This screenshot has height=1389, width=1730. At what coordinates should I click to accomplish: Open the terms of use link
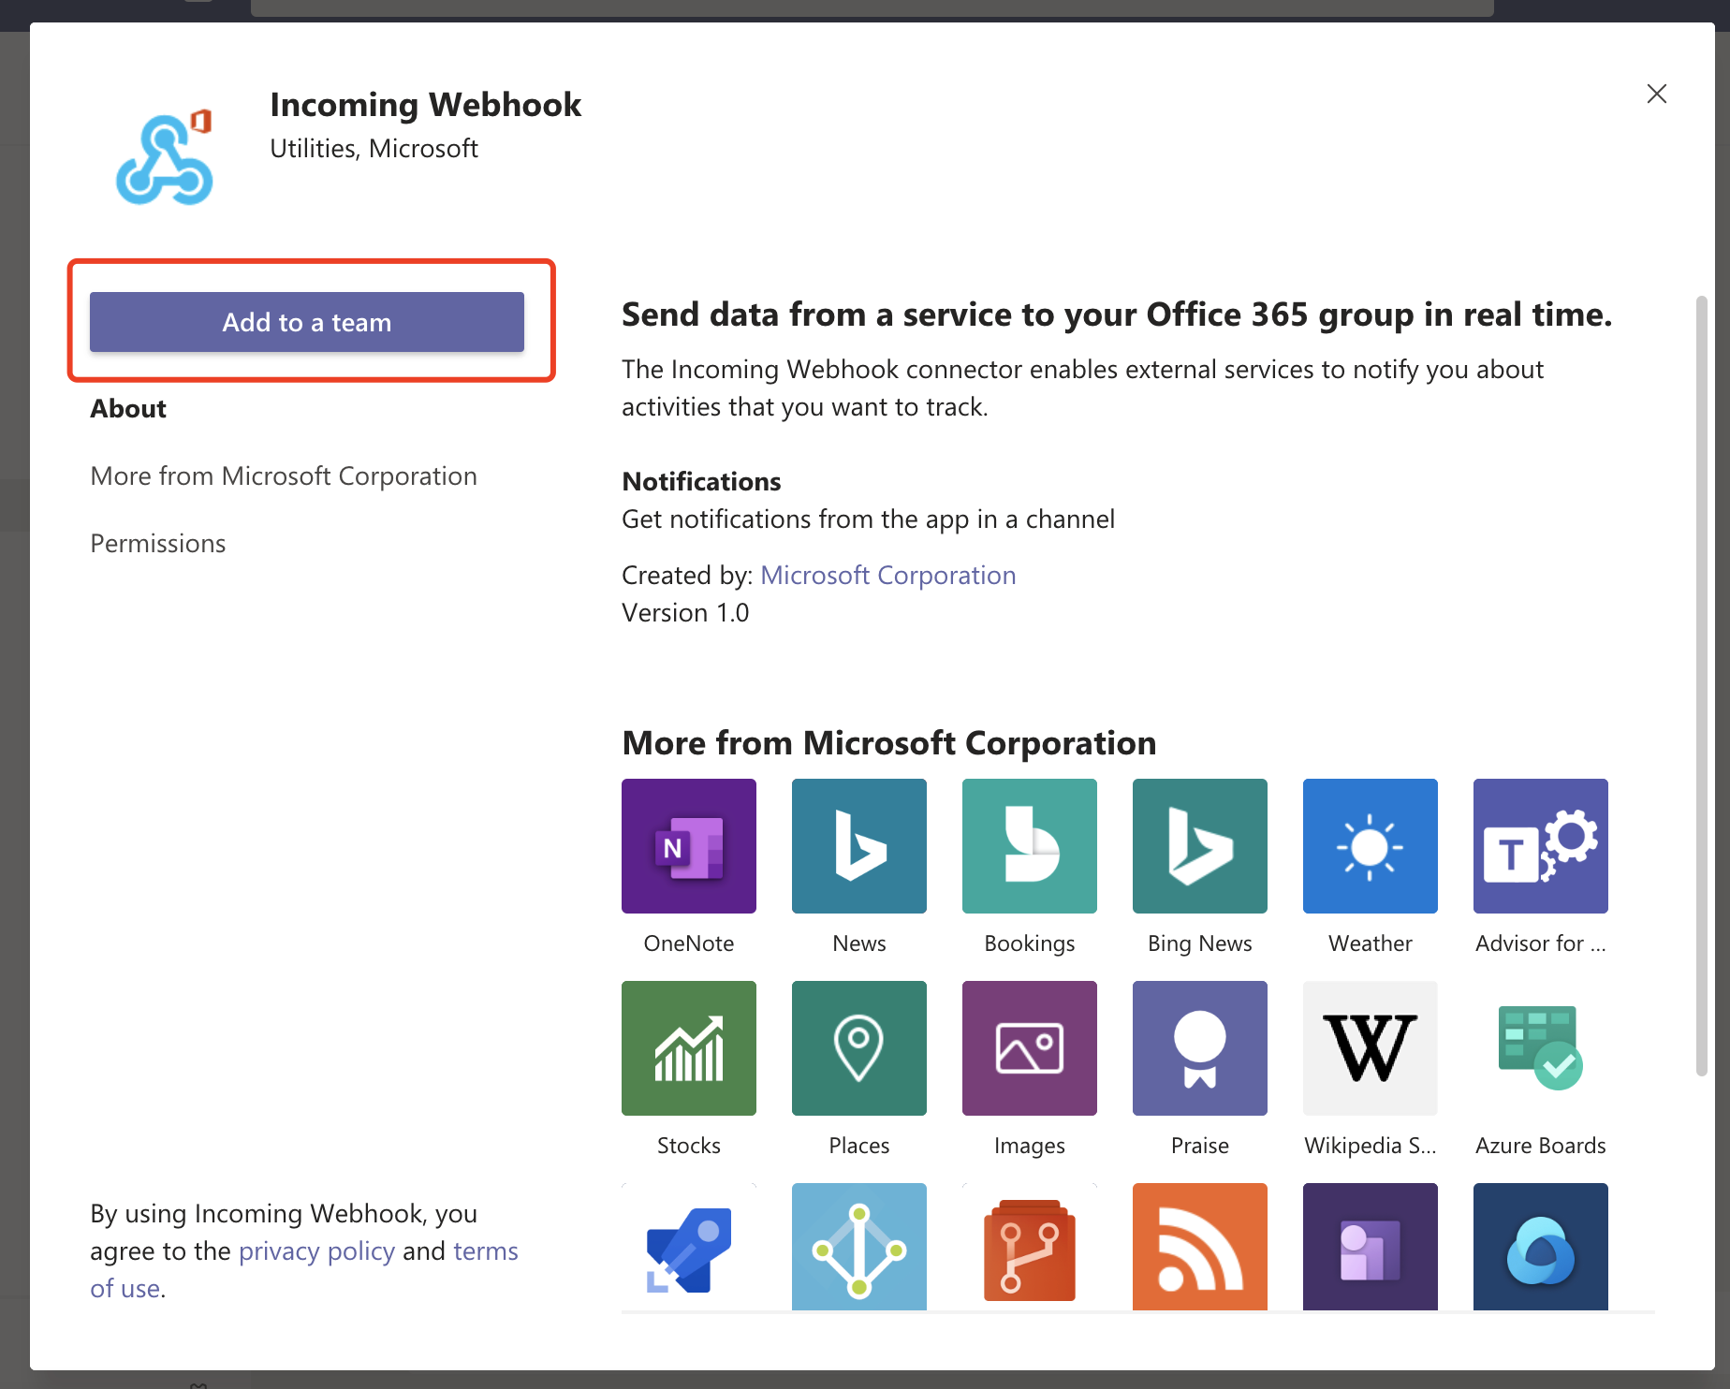click(x=485, y=1251)
